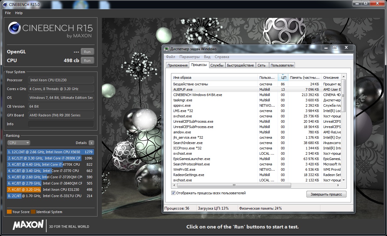Open the Файл menu in Task Manager

point(171,57)
